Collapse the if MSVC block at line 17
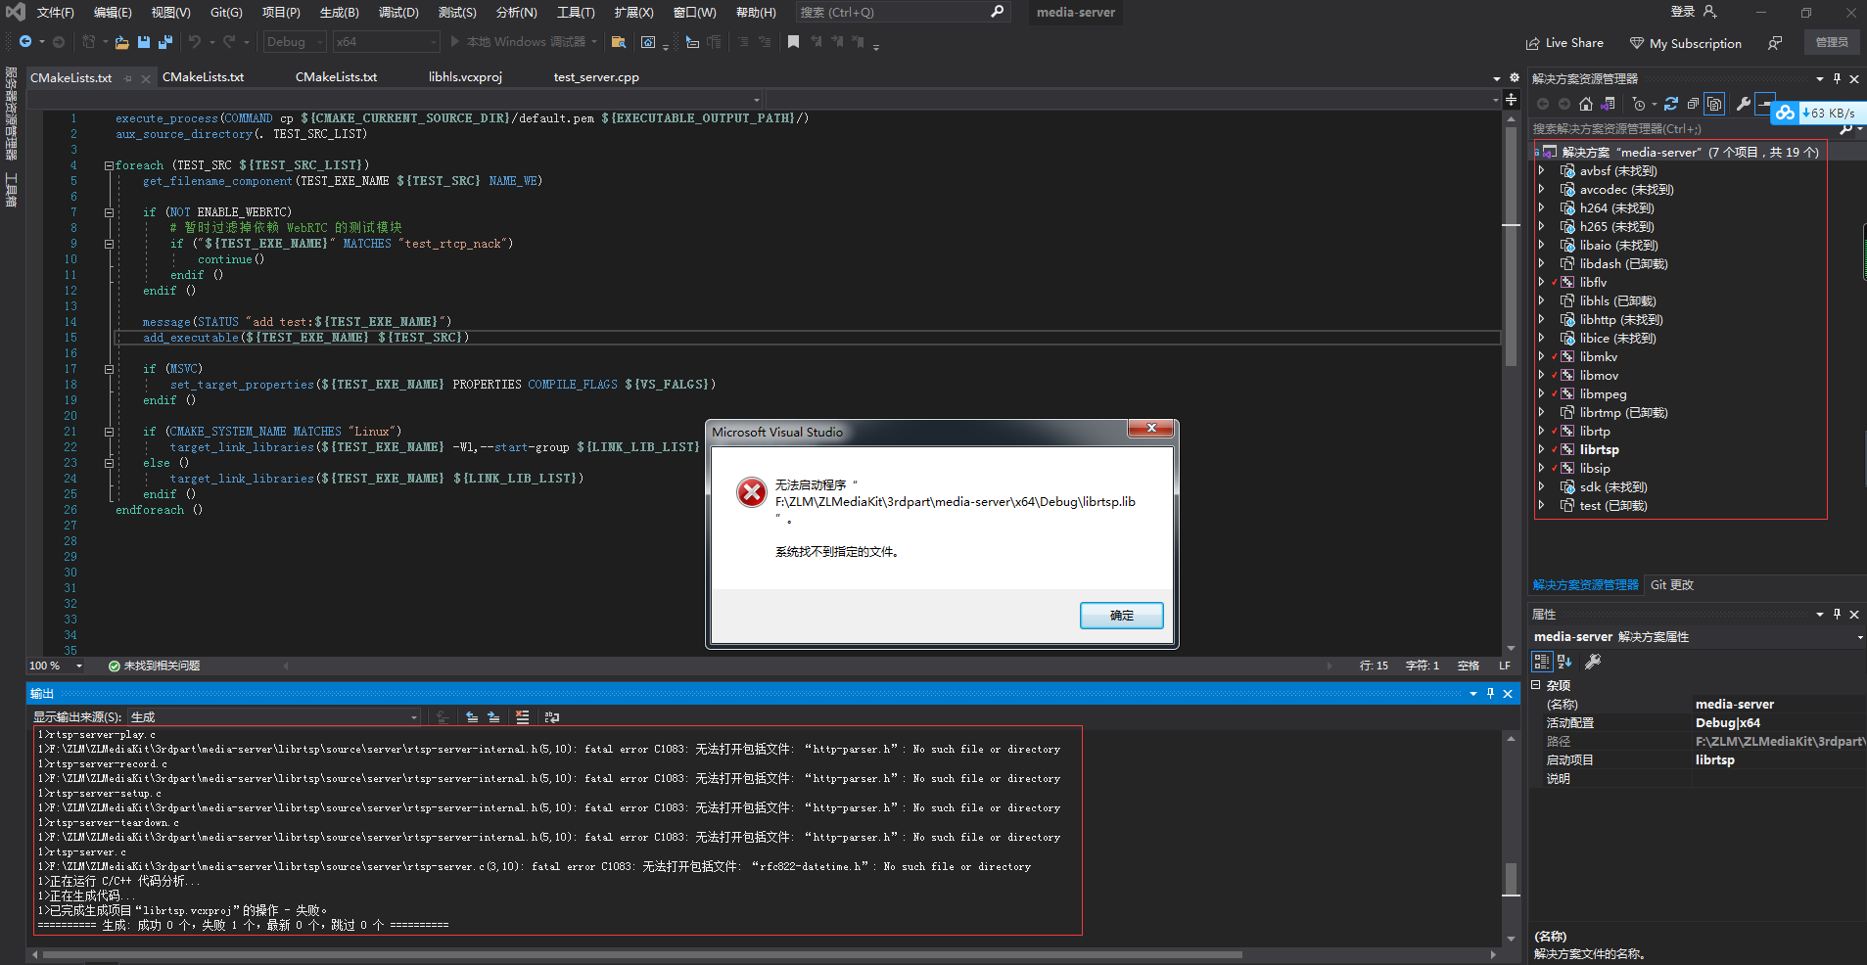Screen dimensions: 1867x965 pyautogui.click(x=109, y=369)
